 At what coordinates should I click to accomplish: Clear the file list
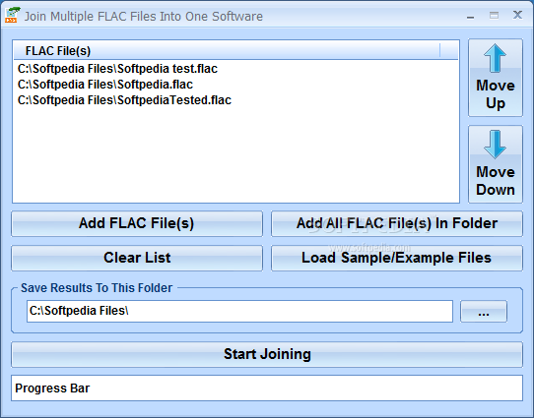(x=137, y=258)
